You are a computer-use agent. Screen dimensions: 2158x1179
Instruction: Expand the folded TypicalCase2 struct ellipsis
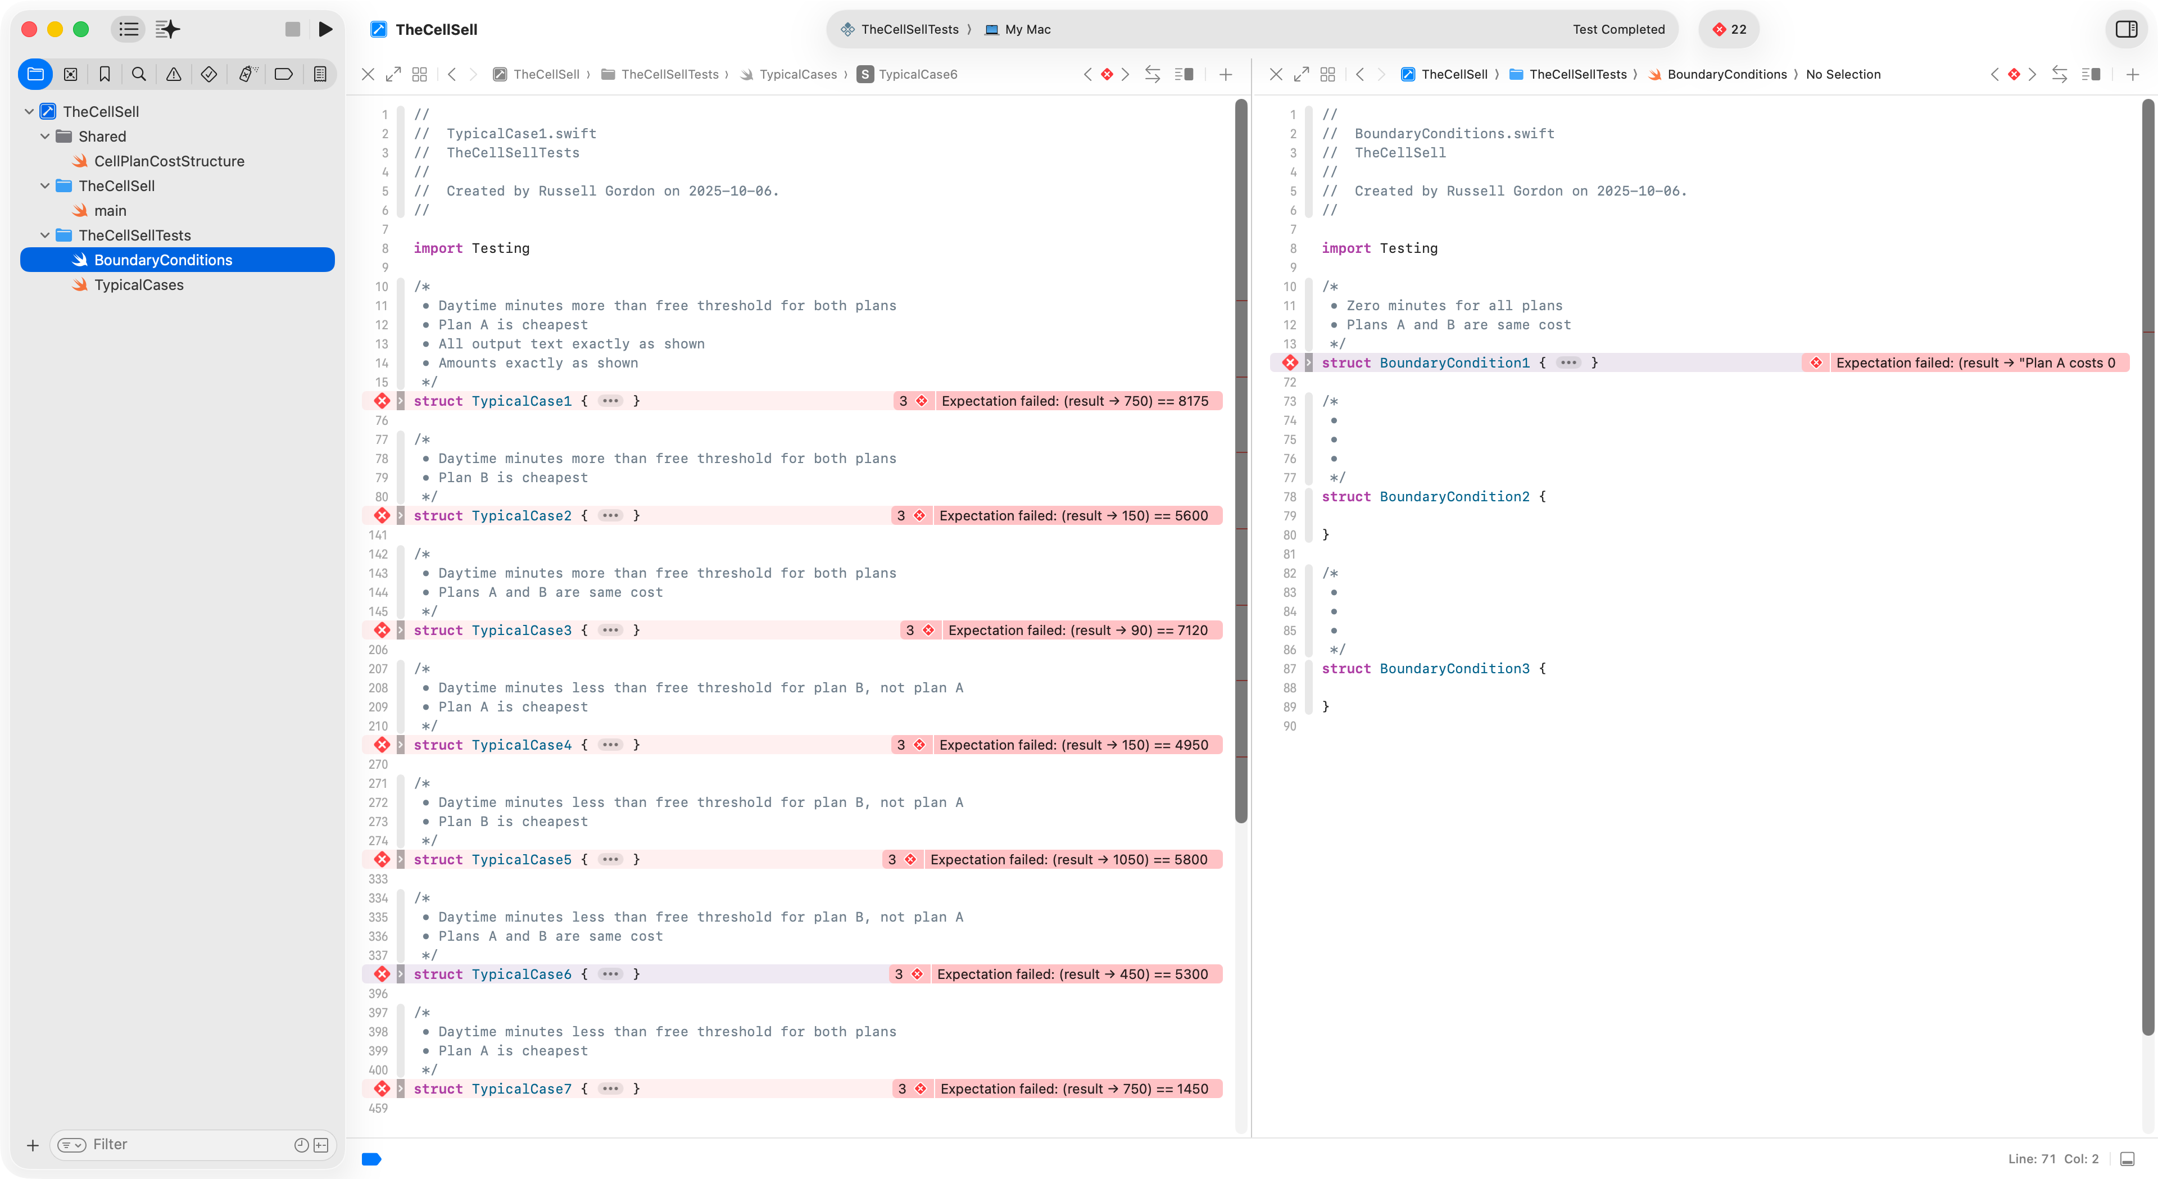pyautogui.click(x=611, y=515)
